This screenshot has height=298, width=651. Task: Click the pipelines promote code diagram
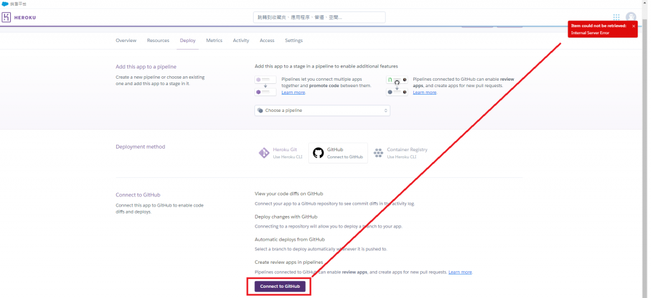(265, 86)
